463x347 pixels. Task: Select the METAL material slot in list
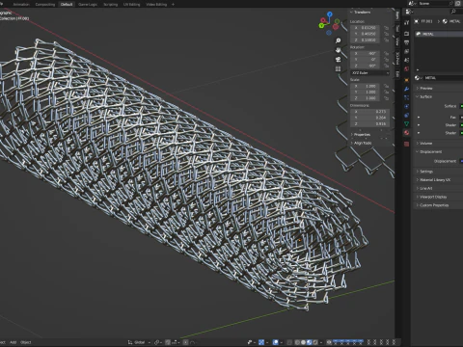point(439,34)
